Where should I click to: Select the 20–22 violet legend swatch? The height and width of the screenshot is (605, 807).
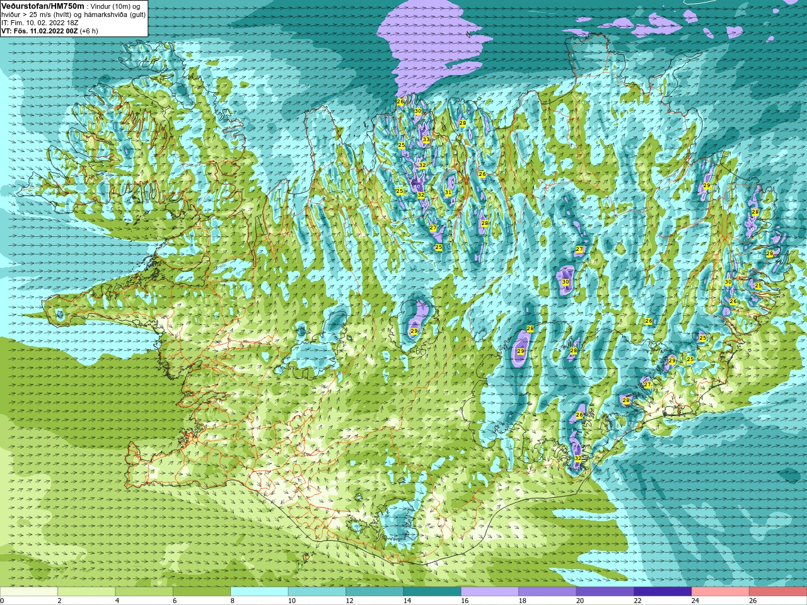click(x=605, y=592)
